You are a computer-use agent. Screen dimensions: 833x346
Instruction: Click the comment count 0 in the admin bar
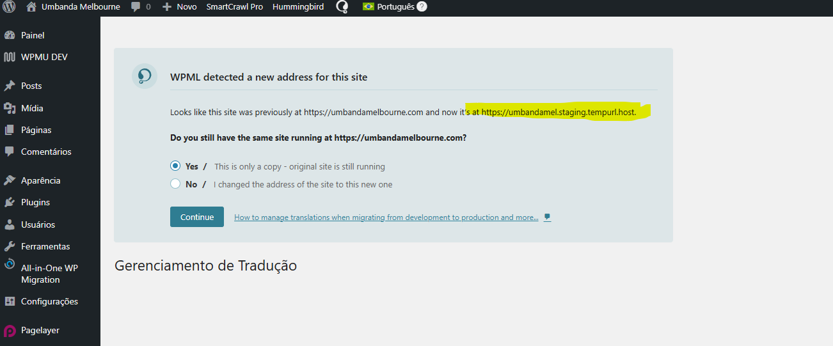click(148, 7)
